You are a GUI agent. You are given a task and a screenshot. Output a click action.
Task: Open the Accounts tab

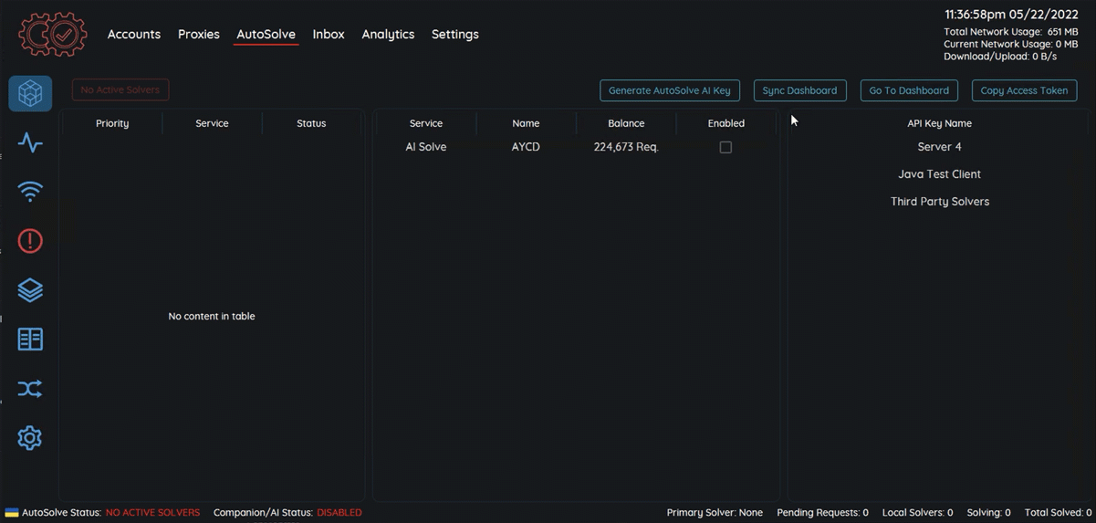(134, 34)
